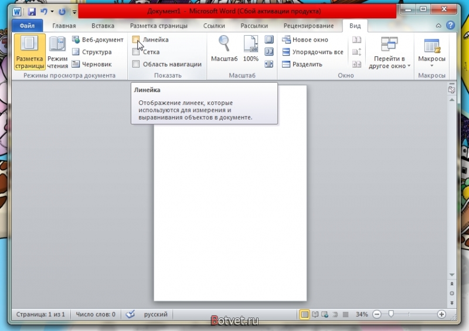This screenshot has height=331, width=469.
Task: Click the View Side by Side icon
Action: pos(356,39)
